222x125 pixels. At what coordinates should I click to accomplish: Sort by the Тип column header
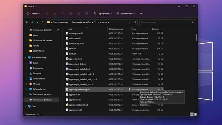(134, 29)
